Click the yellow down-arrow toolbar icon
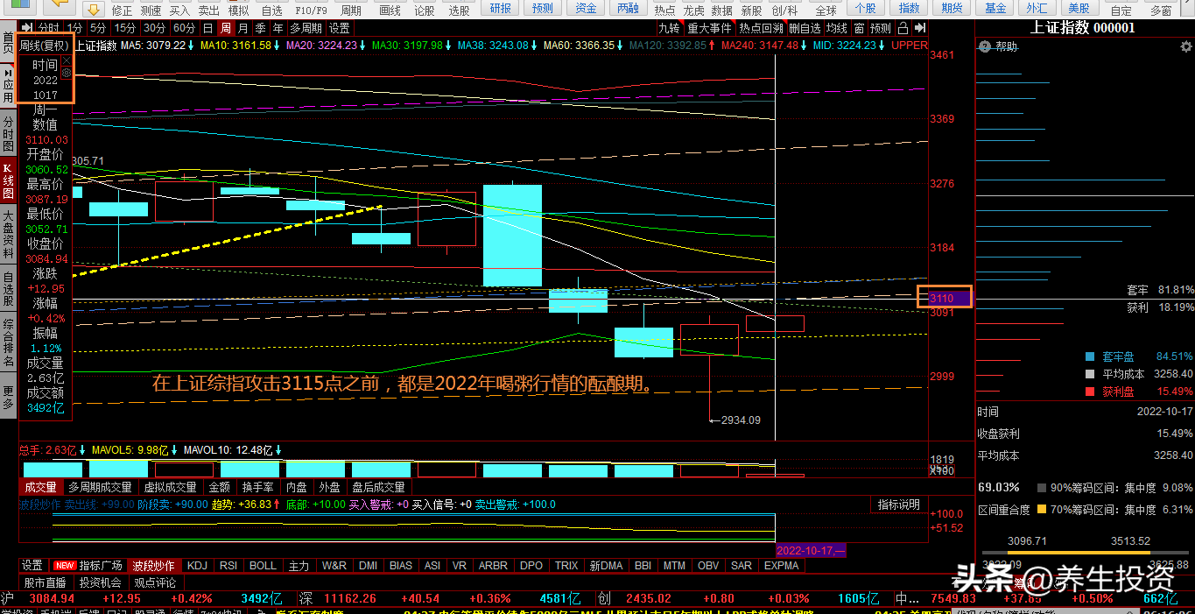Screen dimensions: 1195x614 [x=94, y=10]
